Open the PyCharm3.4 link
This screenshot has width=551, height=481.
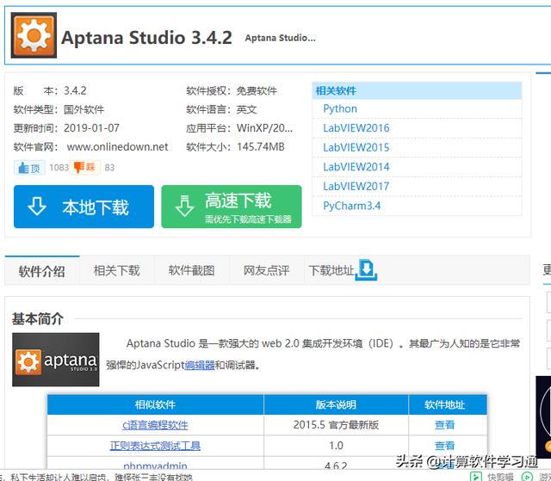(352, 206)
